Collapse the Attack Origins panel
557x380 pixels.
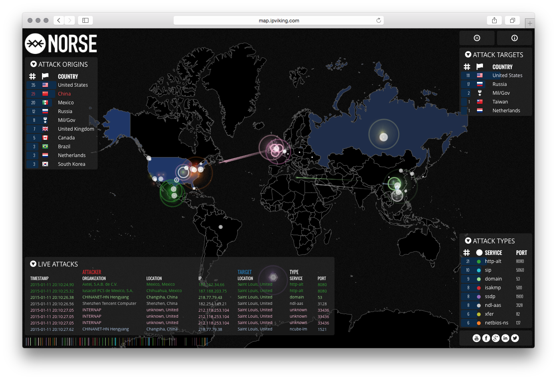33,64
